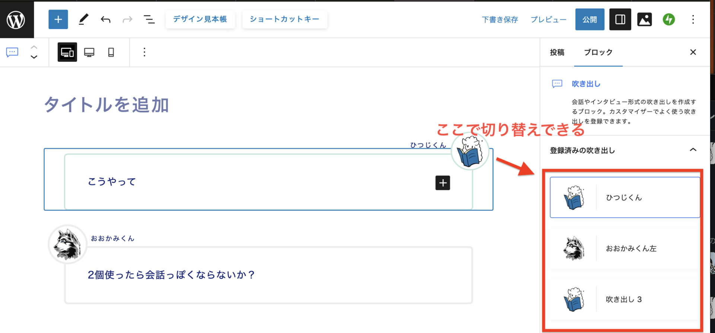The width and height of the screenshot is (715, 333).
Task: Open the top-right options kebab menu
Action: click(x=693, y=19)
